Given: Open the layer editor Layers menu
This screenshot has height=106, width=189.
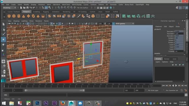Looking at the screenshot, I should [158, 62].
